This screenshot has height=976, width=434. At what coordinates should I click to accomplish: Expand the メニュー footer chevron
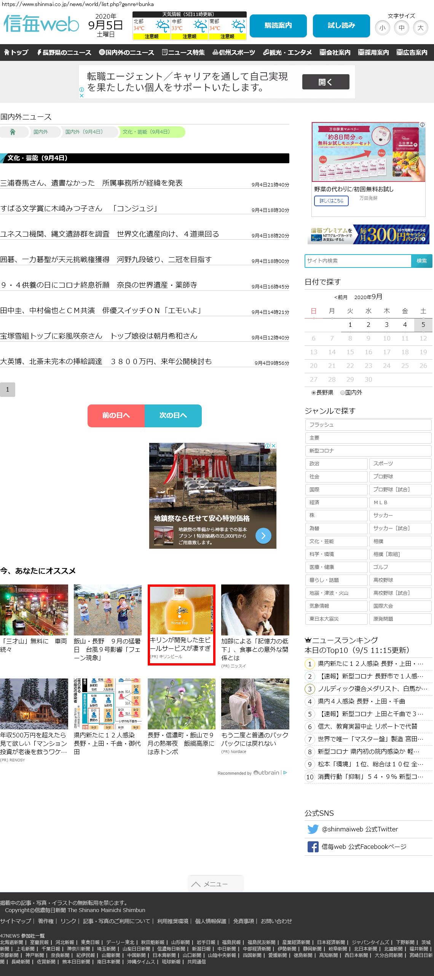tap(196, 884)
